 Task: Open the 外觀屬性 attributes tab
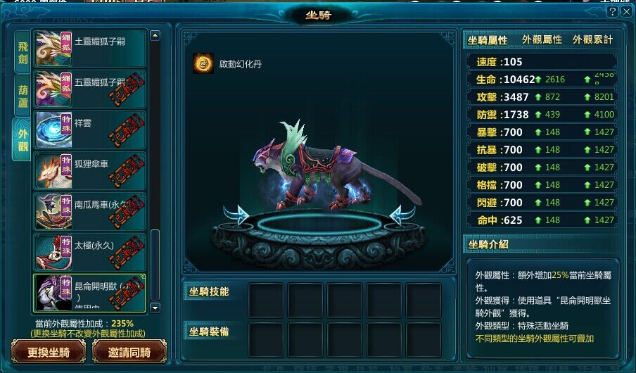(x=542, y=40)
